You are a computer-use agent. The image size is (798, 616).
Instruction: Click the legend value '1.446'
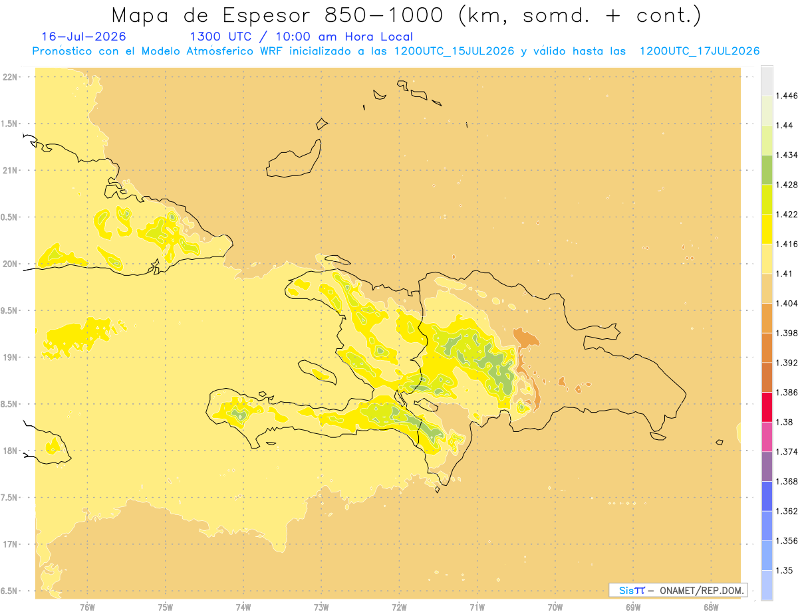tap(786, 96)
